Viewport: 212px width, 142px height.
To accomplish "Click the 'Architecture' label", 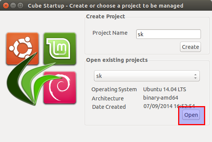I will tap(108, 98).
